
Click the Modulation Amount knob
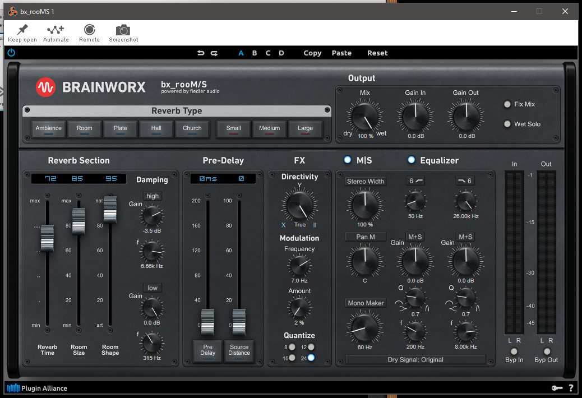[299, 307]
